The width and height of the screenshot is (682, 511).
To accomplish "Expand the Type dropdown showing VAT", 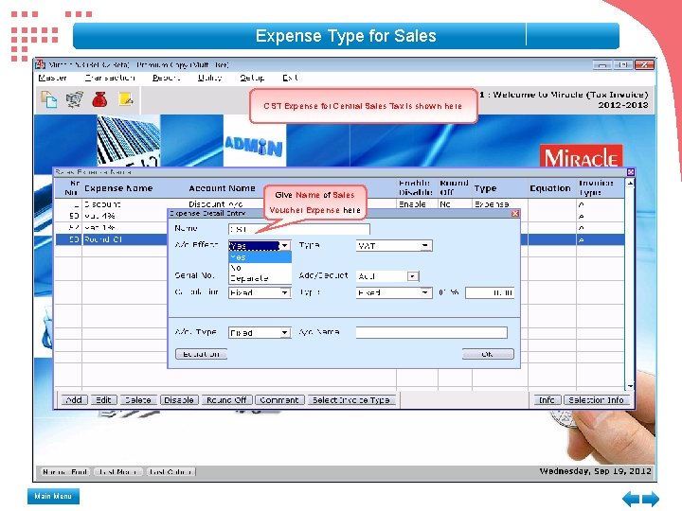I will pyautogui.click(x=425, y=245).
